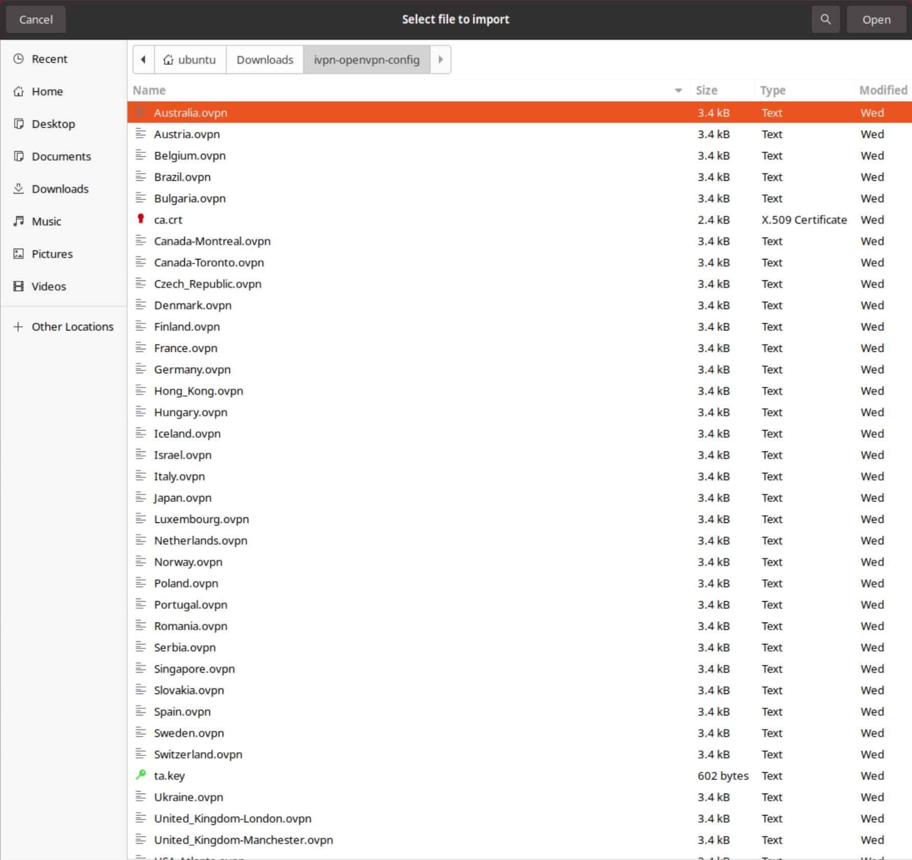Select Canada-Toronto.ovpn file
The height and width of the screenshot is (860, 912).
click(x=519, y=262)
